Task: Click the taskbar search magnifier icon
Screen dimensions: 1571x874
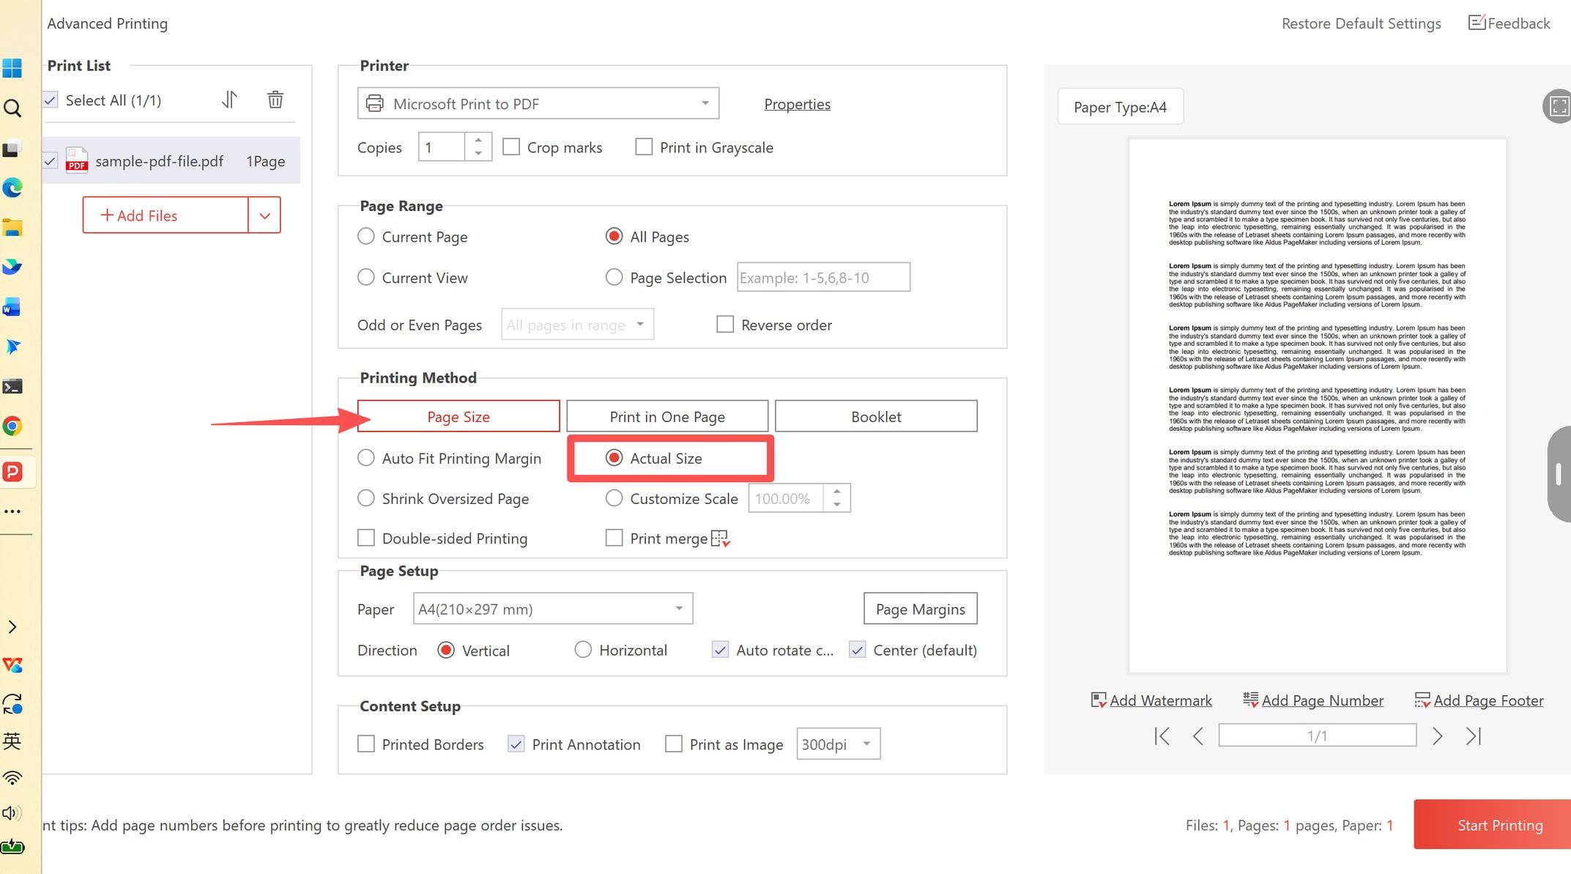Action: click(12, 108)
